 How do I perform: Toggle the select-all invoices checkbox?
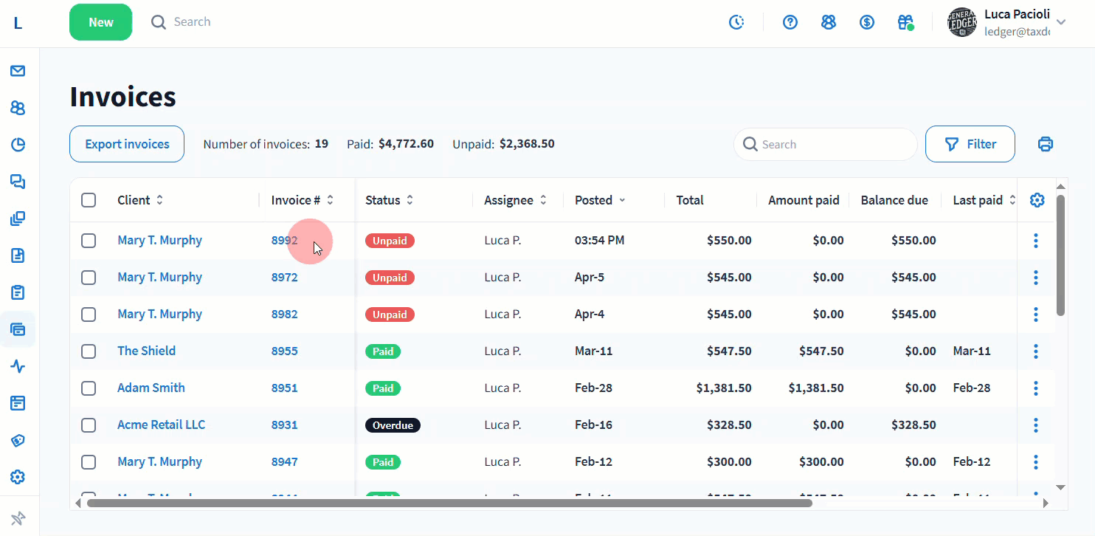click(89, 200)
